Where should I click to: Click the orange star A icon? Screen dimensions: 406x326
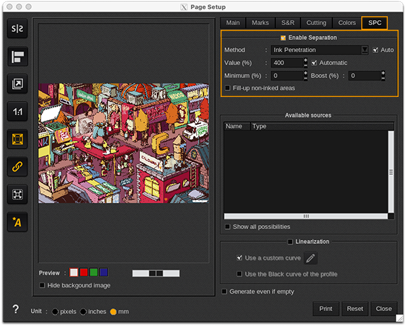[17, 222]
